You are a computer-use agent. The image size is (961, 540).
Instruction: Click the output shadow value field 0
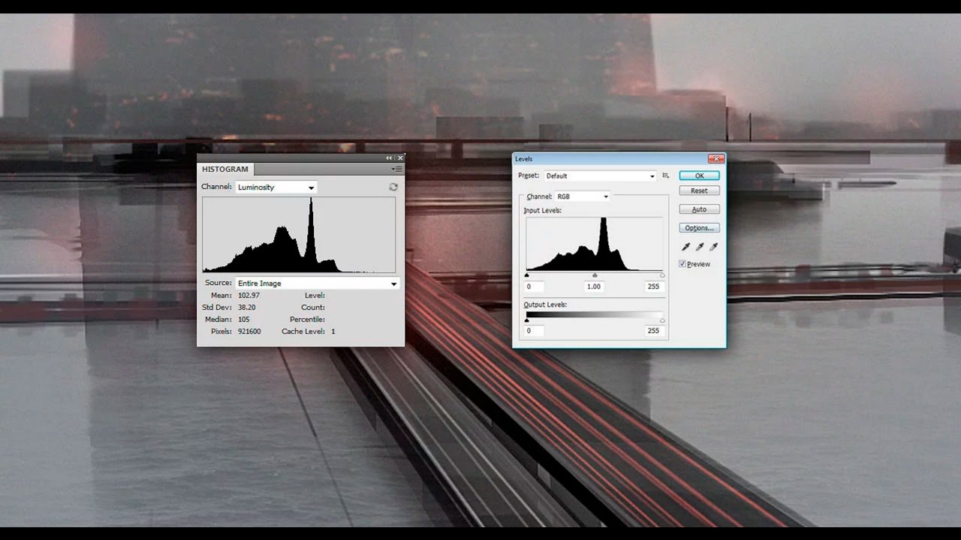[534, 331]
